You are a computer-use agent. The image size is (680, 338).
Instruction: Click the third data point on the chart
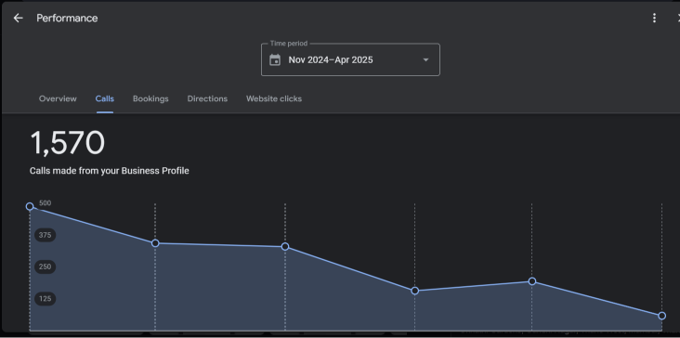click(285, 247)
